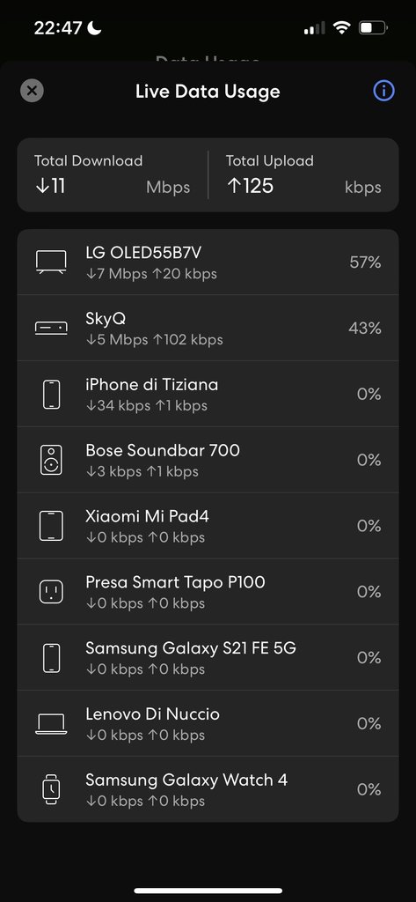Image resolution: width=416 pixels, height=902 pixels.
Task: Tap the smart plug icon for Tapo P100
Action: 51,591
